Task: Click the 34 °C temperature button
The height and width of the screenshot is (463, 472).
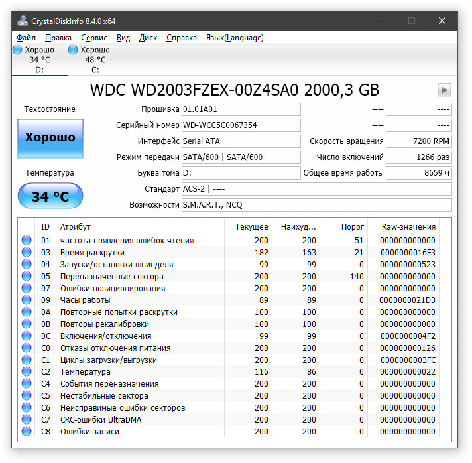Action: click(50, 197)
